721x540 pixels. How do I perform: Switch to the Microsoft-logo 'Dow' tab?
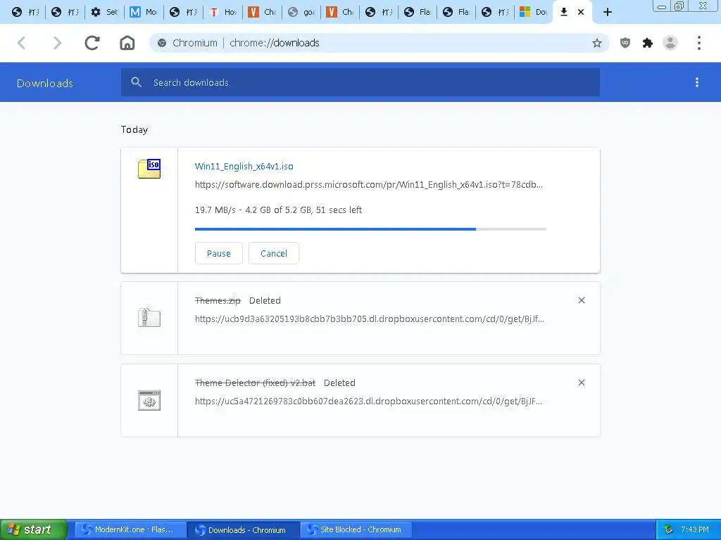click(x=534, y=12)
